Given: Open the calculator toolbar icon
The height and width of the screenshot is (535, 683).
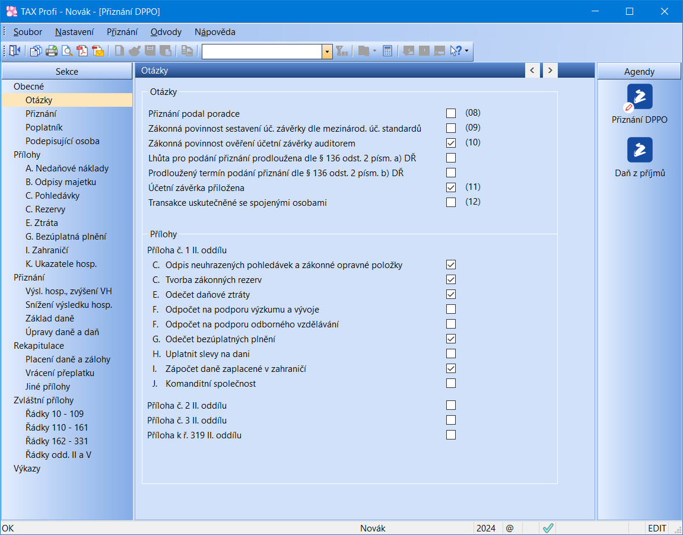Looking at the screenshot, I should [x=387, y=51].
